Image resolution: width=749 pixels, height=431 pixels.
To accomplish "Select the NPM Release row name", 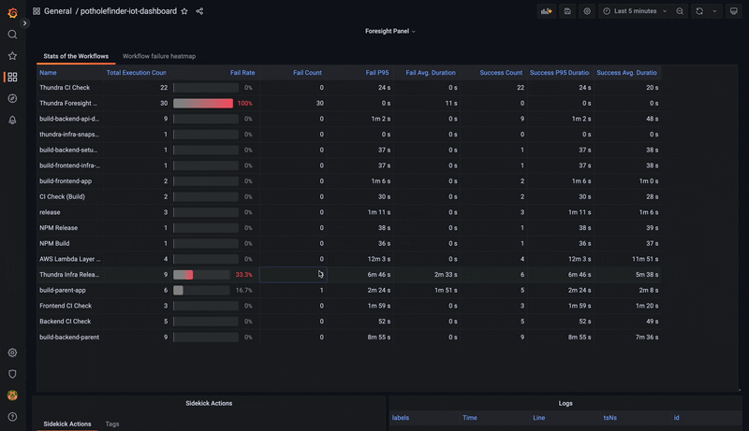I will tap(58, 228).
